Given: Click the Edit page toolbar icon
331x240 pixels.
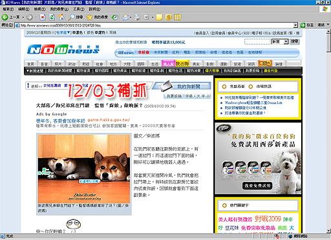Looking at the screenshot, I should (x=146, y=17).
